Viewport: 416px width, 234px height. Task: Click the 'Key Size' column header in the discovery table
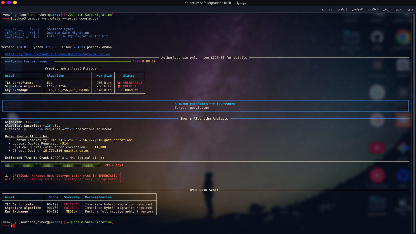tap(104, 76)
